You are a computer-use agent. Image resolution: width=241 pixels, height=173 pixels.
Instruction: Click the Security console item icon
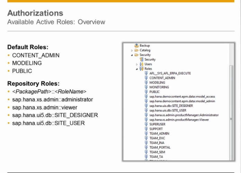[142, 59]
